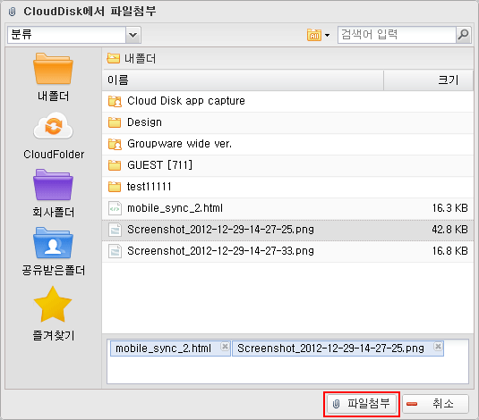Focus the 검색어 입력 search field

coord(397,35)
